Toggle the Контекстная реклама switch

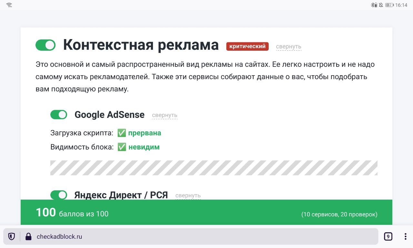point(45,45)
